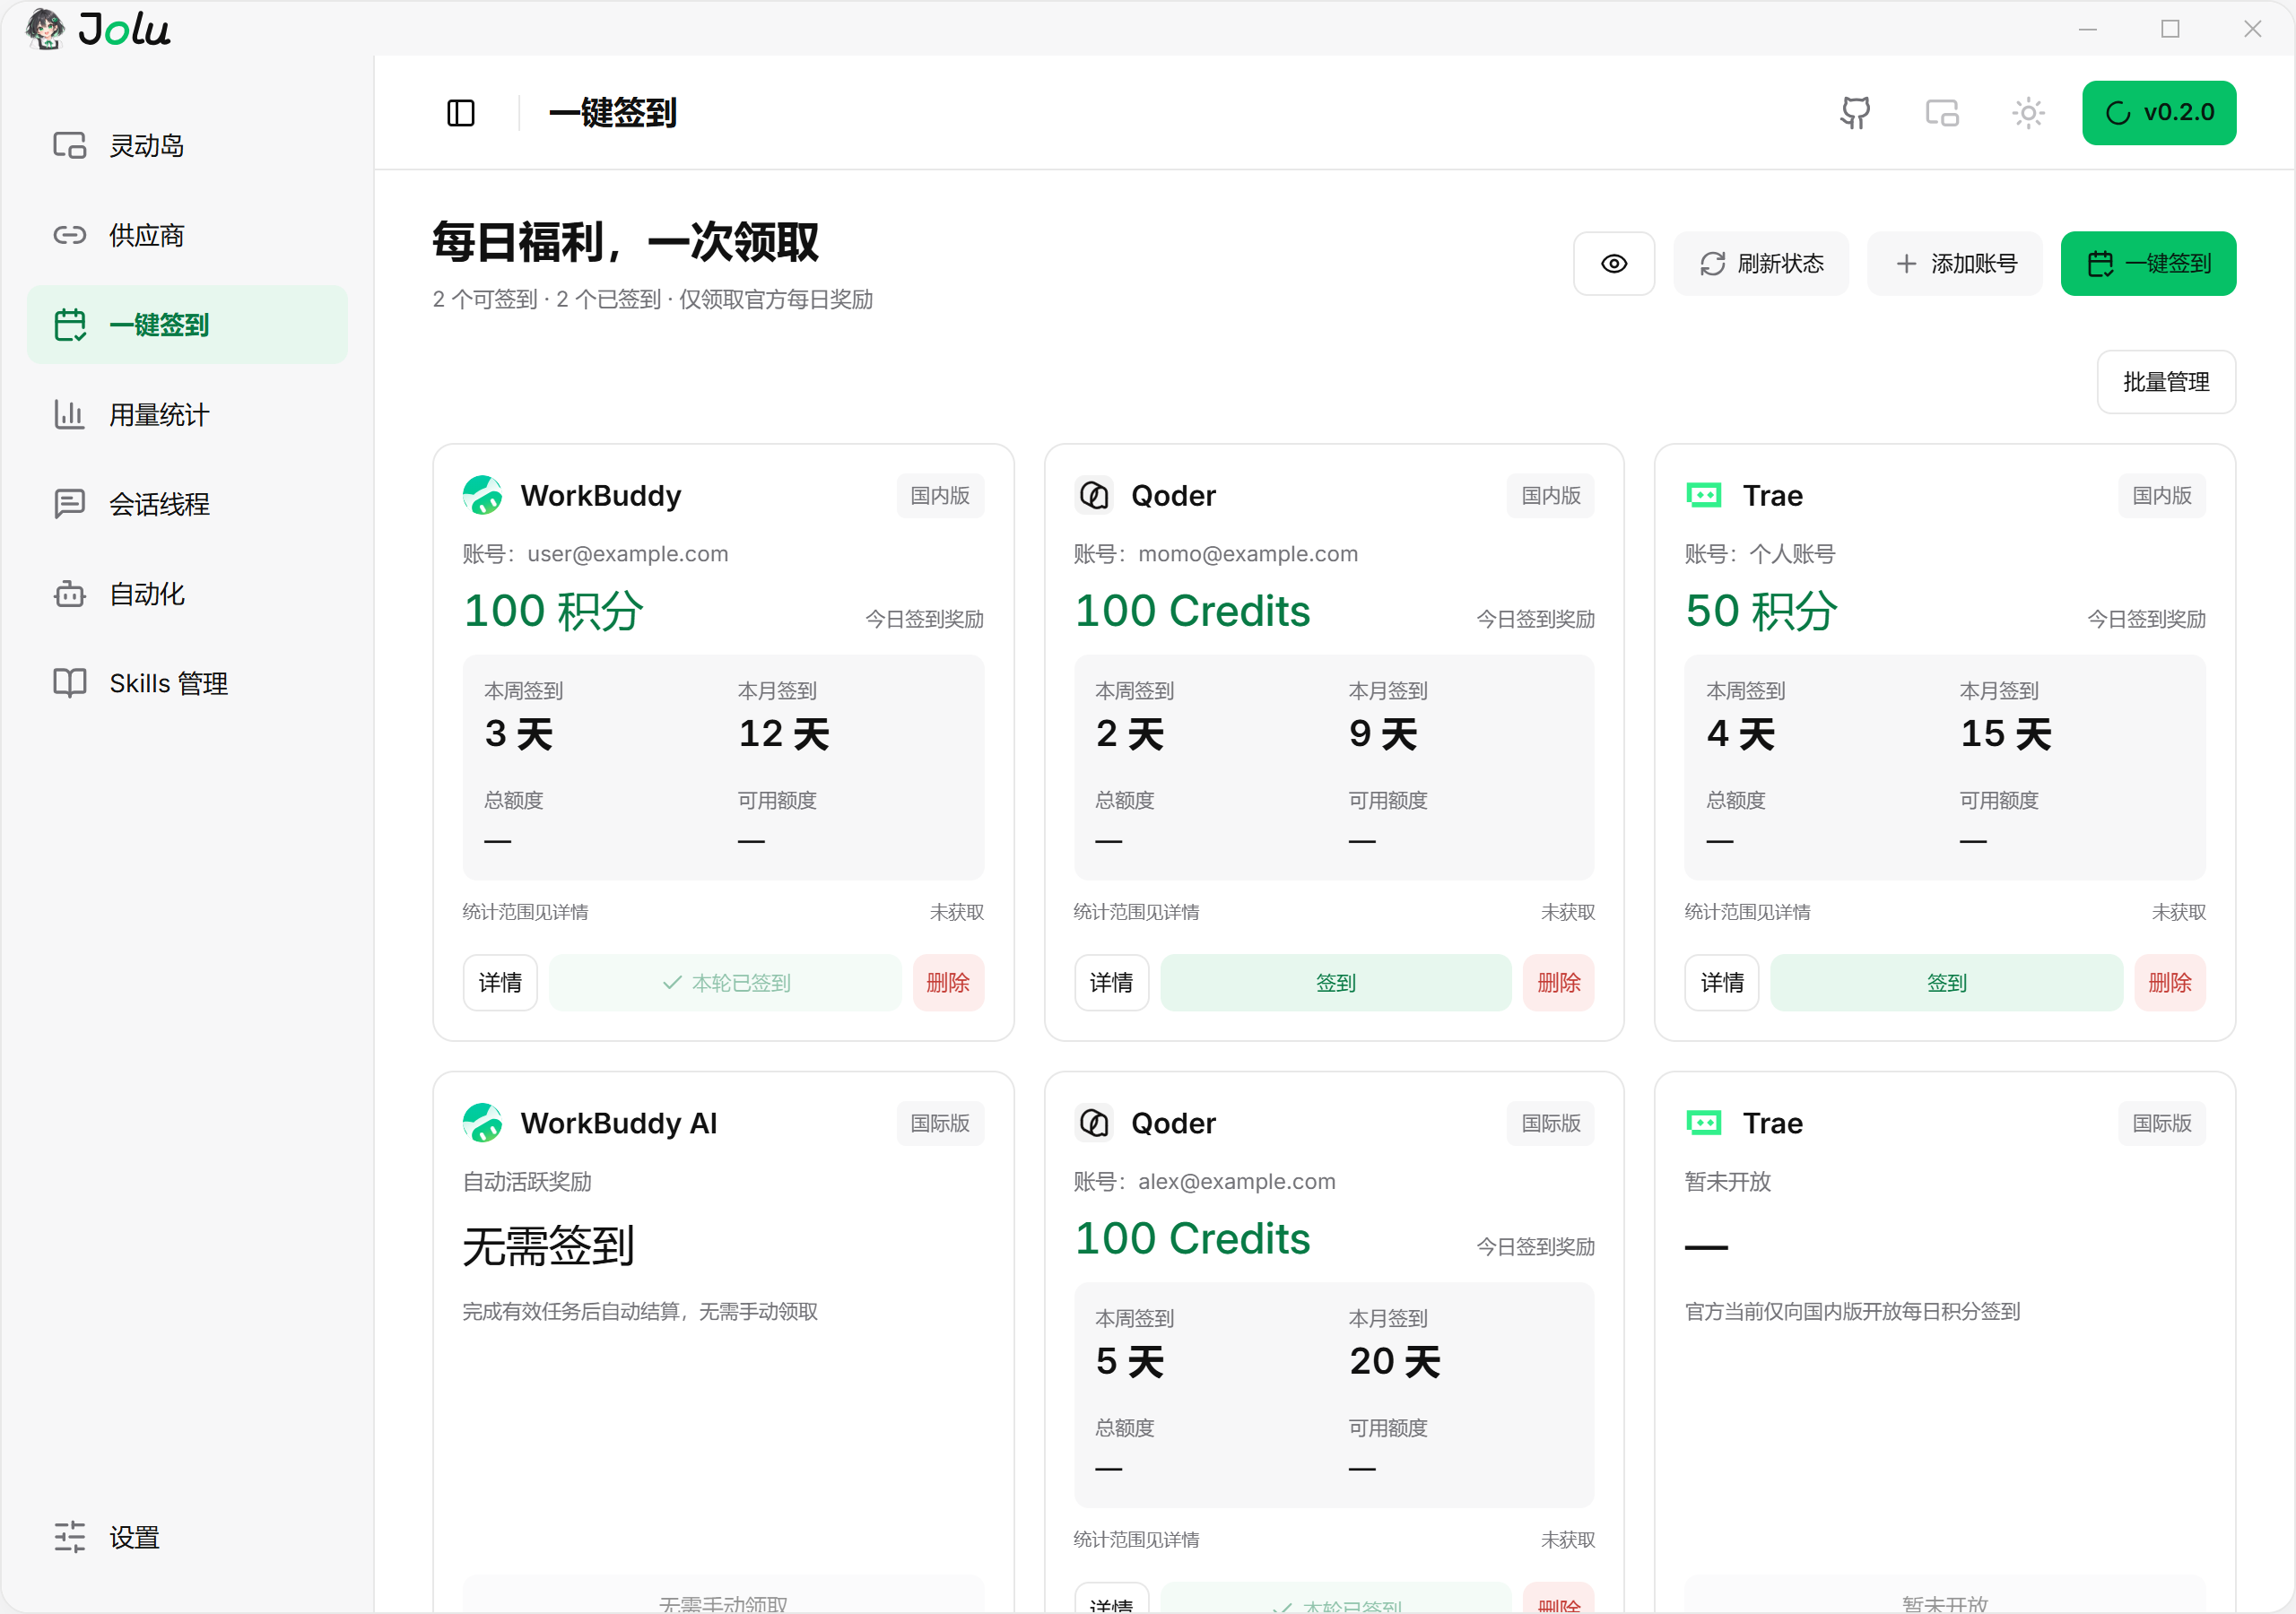Click the Qoder 国际版 logo icon
Screen dimensions: 2296x1614
1094,1123
